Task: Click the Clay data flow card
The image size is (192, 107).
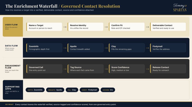Action: click(127, 48)
